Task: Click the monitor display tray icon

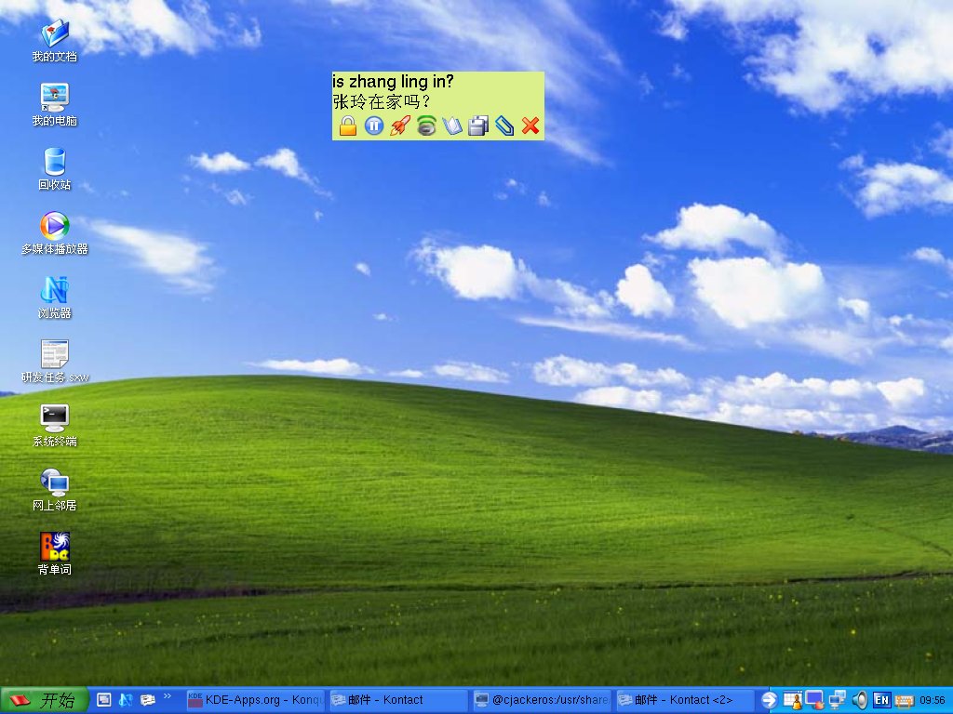Action: point(814,700)
